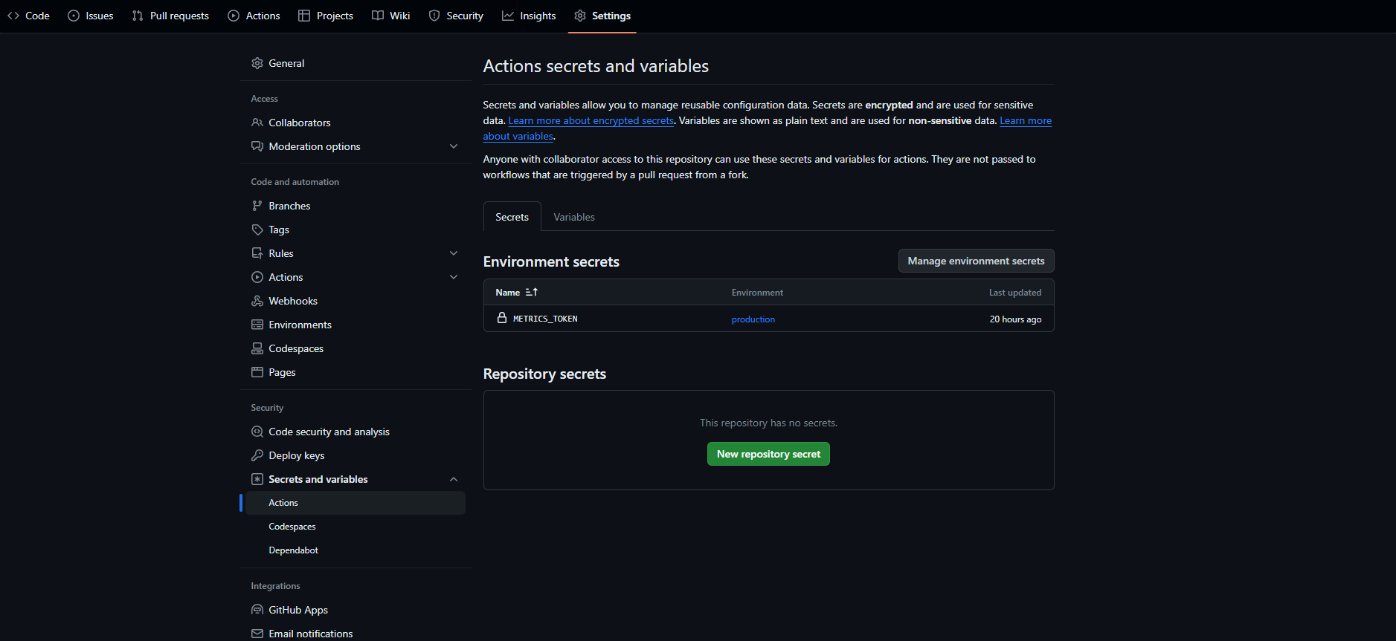
Task: Collapse the Secrets and variables section
Action: click(454, 479)
